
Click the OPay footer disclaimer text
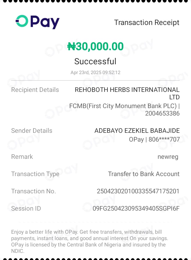tap(89, 241)
